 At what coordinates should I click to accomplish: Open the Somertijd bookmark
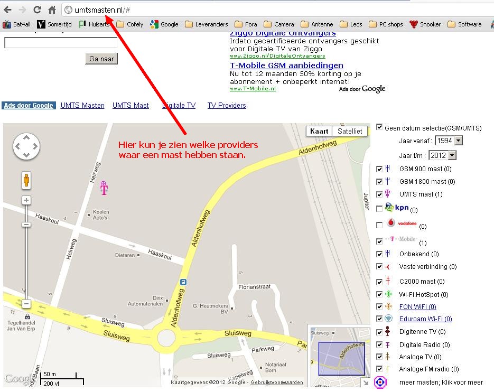click(x=54, y=24)
